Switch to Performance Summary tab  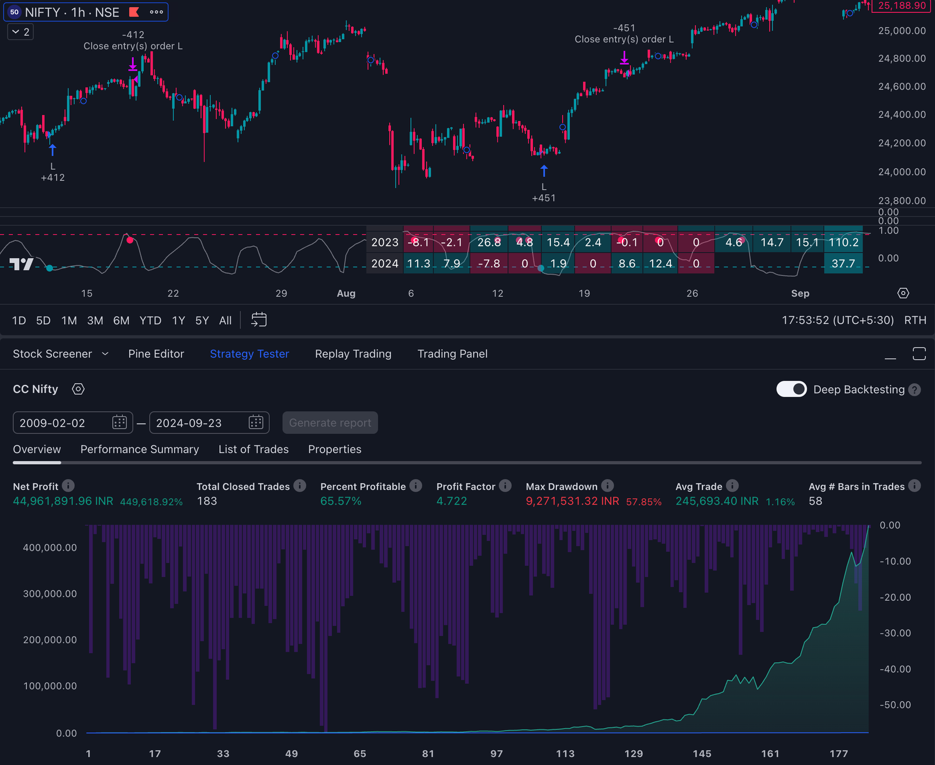(140, 449)
